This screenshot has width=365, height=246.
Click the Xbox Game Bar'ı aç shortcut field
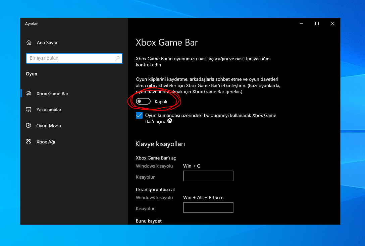tap(208, 176)
